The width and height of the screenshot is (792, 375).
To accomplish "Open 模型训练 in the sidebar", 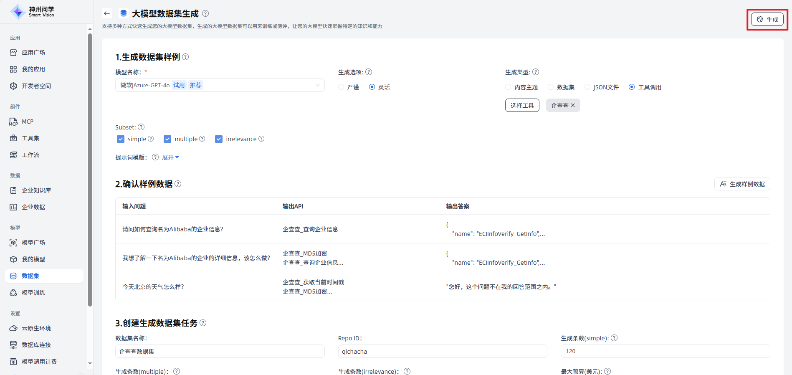I will (x=33, y=293).
